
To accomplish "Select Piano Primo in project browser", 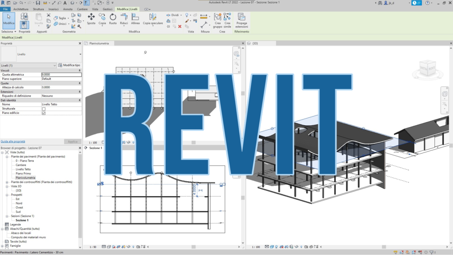I will [23, 174].
